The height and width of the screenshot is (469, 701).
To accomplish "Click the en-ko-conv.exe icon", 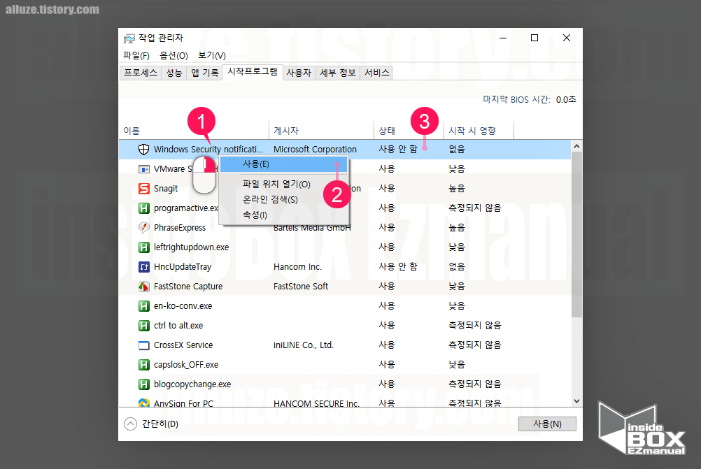I will 143,306.
